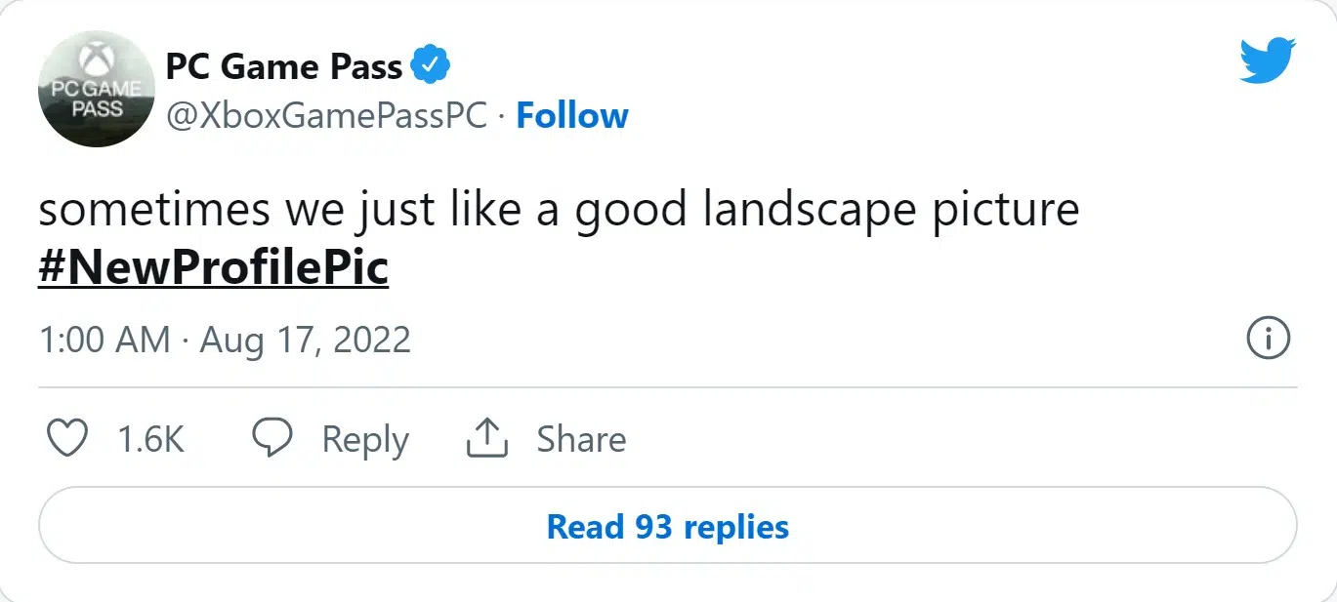Open the #NewProfilePic hashtag
Screen dimensions: 1337x602
tap(213, 269)
